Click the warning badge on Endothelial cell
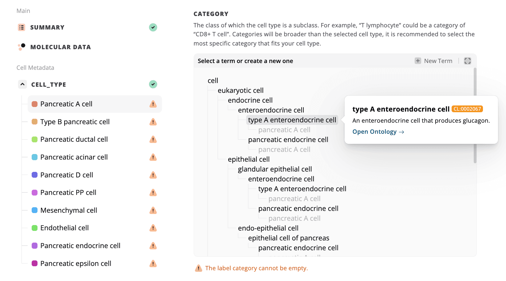This screenshot has width=506, height=281. tap(153, 228)
